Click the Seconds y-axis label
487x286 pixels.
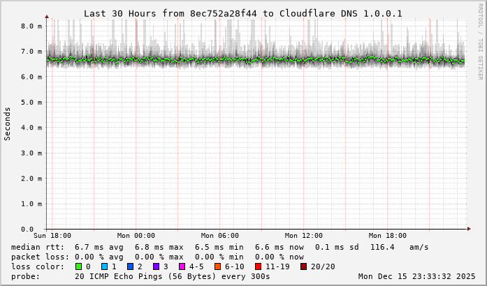click(8, 124)
